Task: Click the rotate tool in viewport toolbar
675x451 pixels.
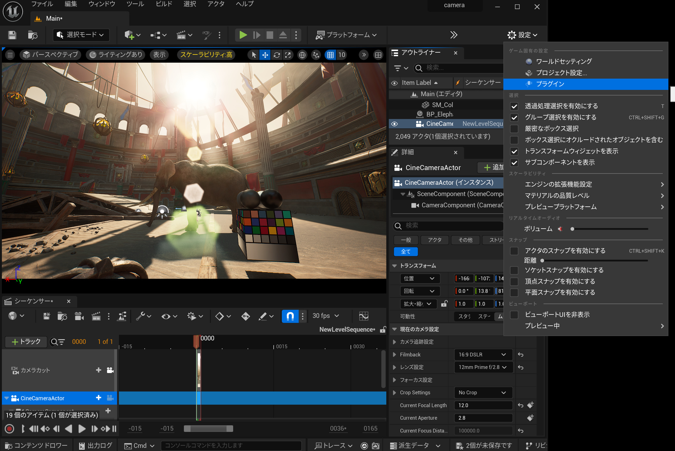Action: pos(276,55)
